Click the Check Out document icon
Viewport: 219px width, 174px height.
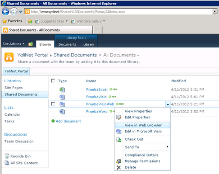pyautogui.click(x=119, y=140)
